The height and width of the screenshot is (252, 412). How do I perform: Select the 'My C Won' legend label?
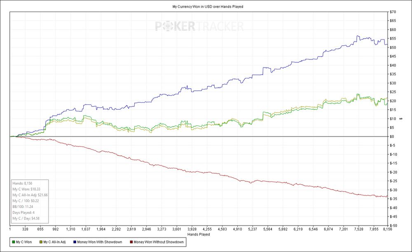(x=24, y=242)
